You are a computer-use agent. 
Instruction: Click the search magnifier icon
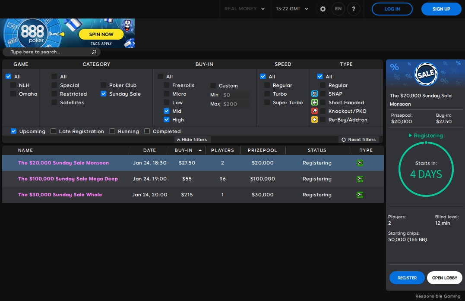point(94,52)
